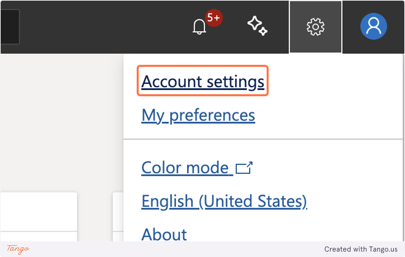Click the external-link icon beside Color mode
This screenshot has width=405, height=257.
[244, 168]
